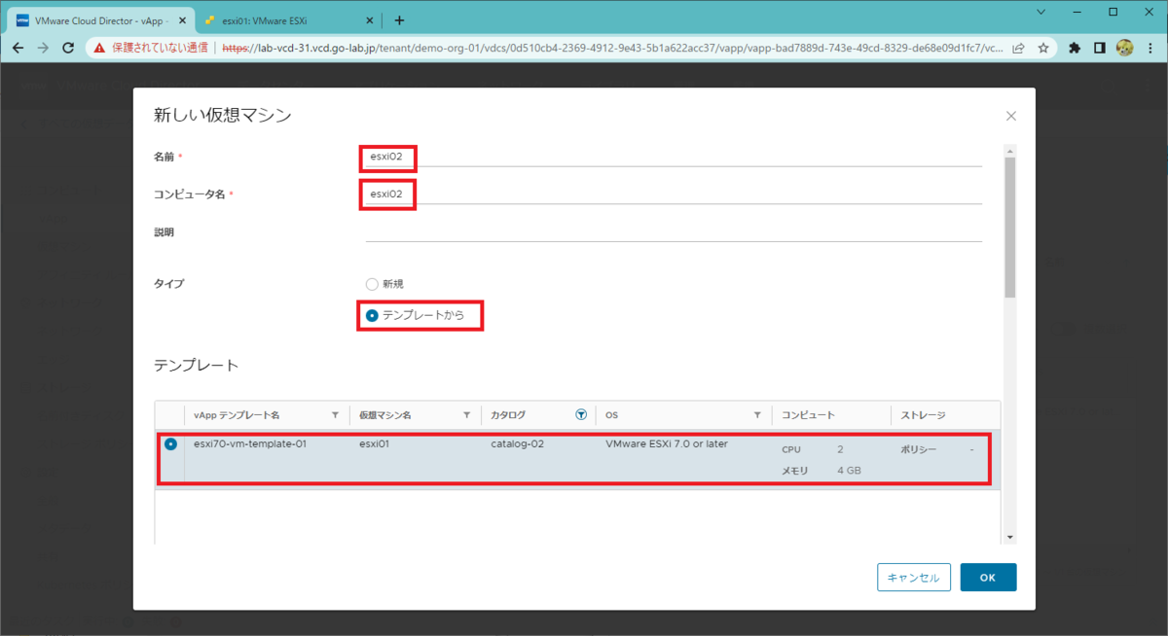Click the コンピュータ名 input field
The width and height of the screenshot is (1168, 636).
tap(674, 194)
